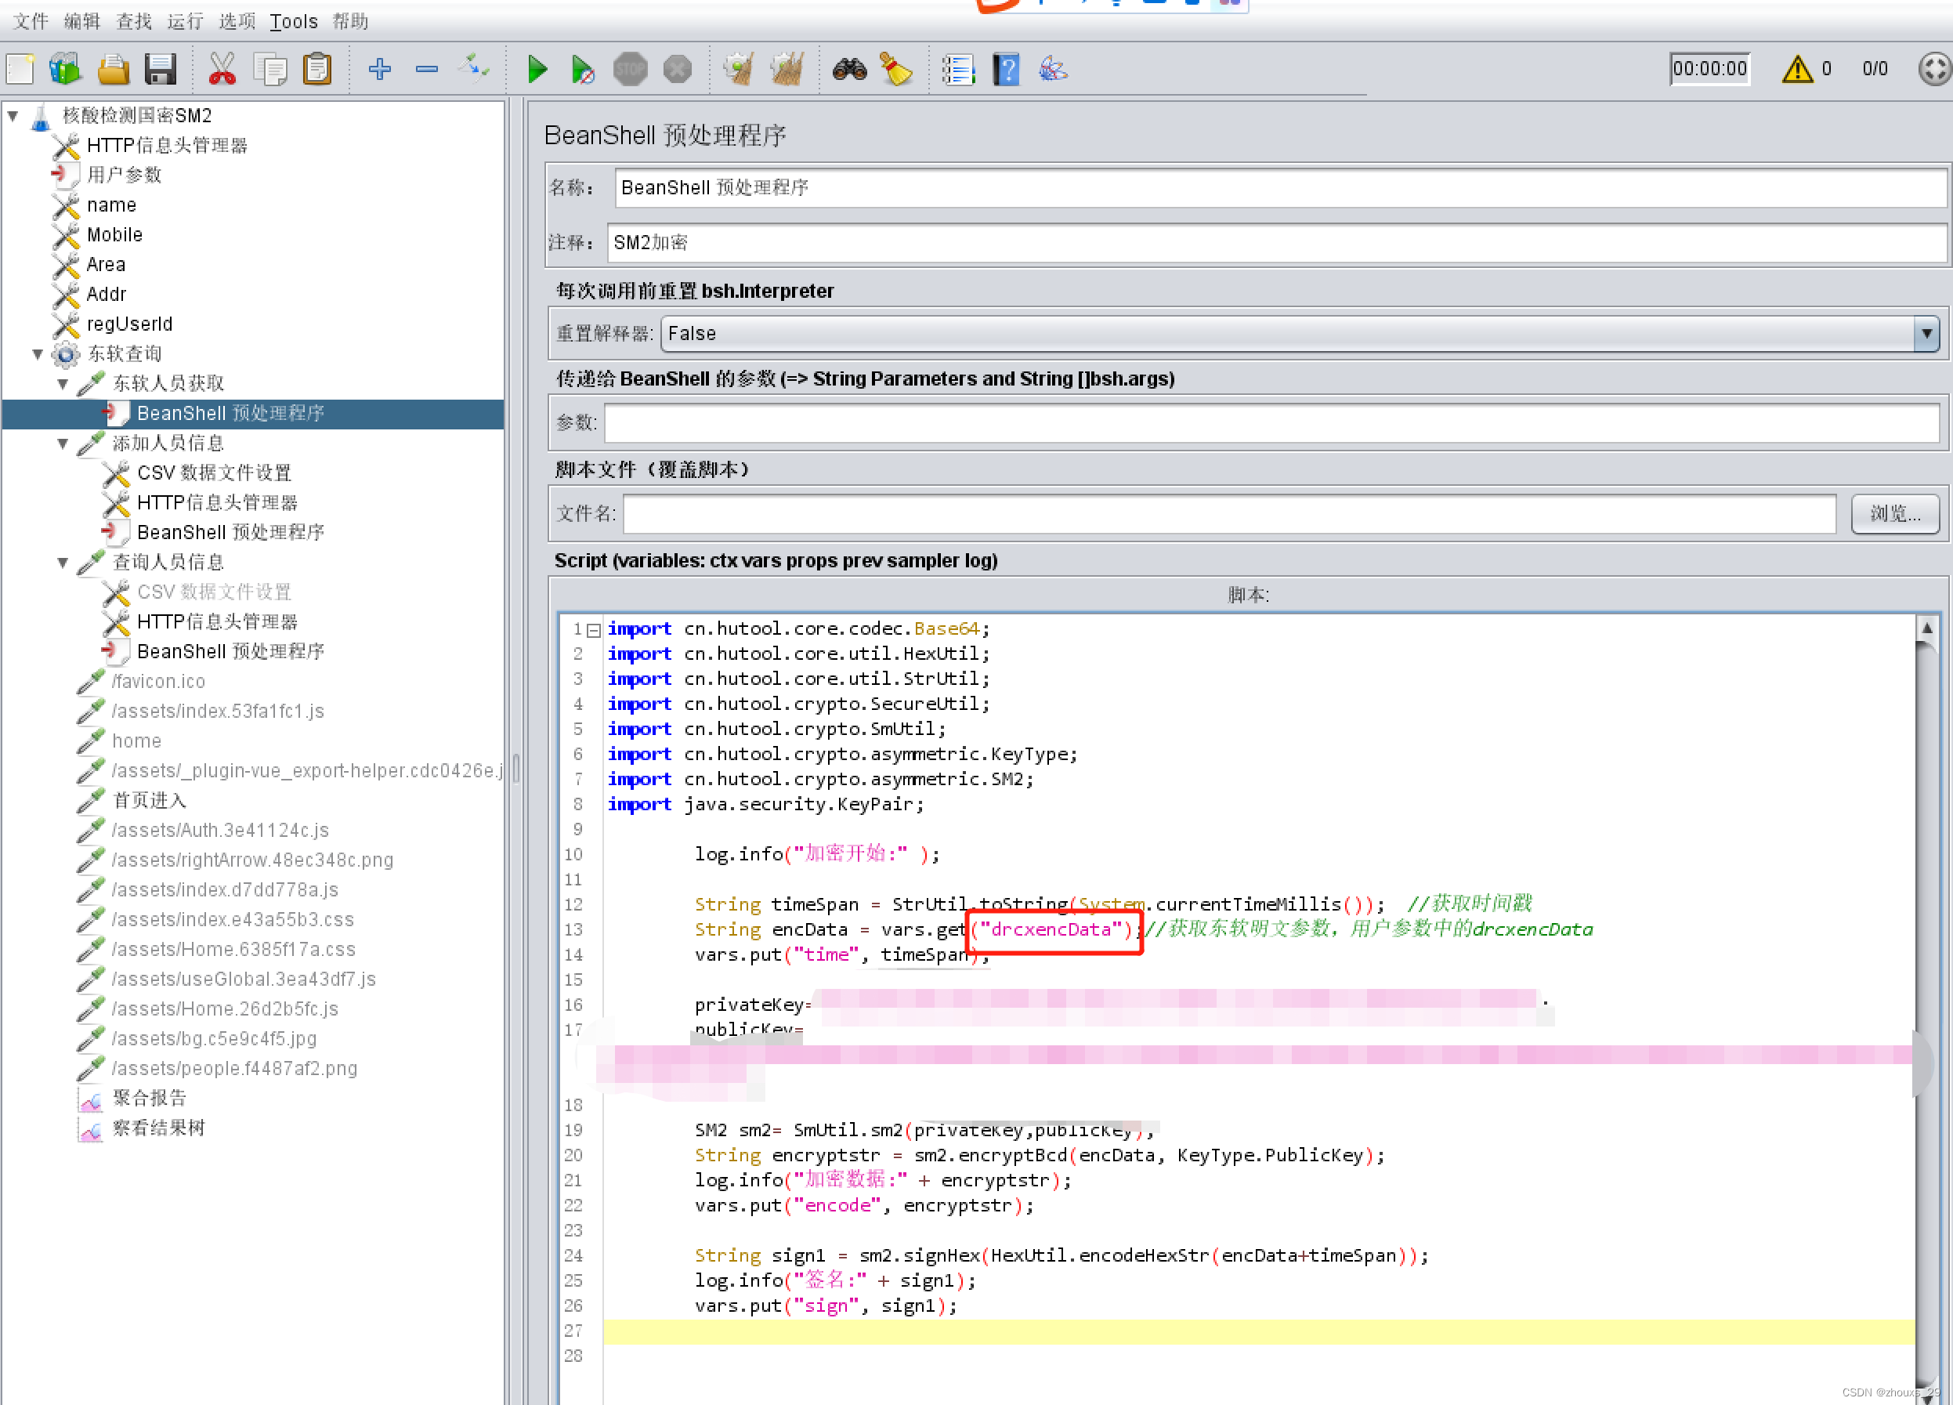Select the Addr config element
Image resolution: width=1953 pixels, height=1405 pixels.
(106, 294)
